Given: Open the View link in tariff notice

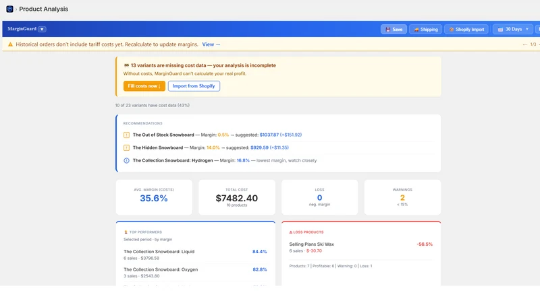Looking at the screenshot, I should coord(211,44).
